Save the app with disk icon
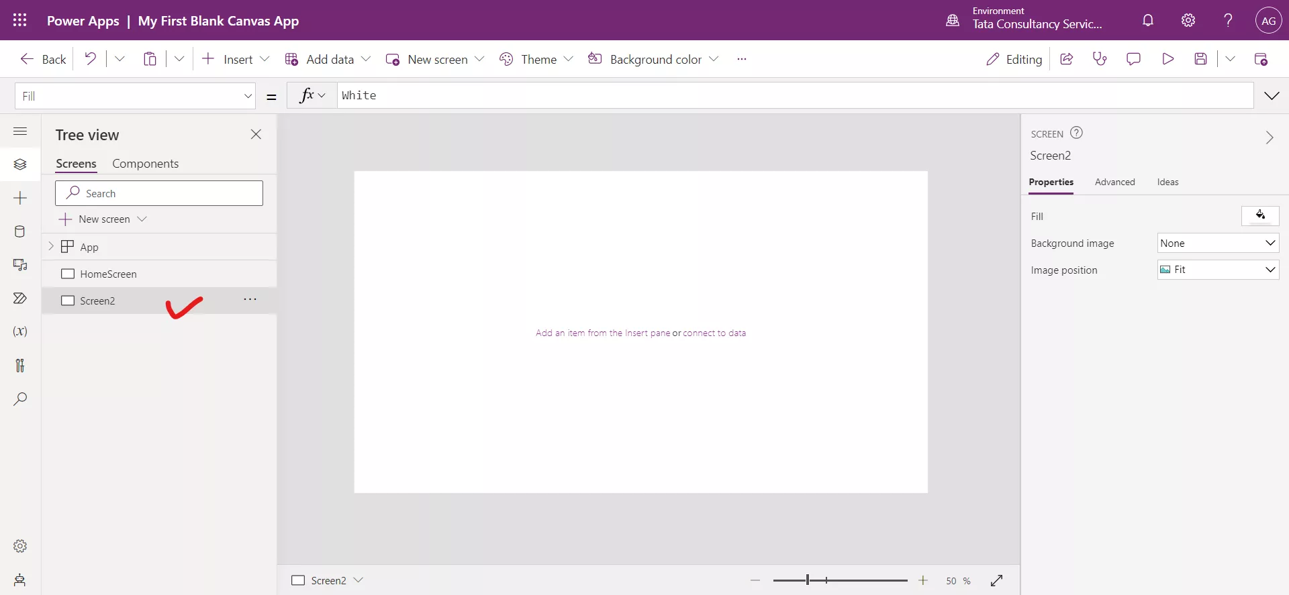This screenshot has height=595, width=1289. (x=1201, y=59)
